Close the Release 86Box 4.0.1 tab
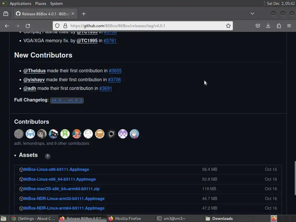 tap(73, 14)
